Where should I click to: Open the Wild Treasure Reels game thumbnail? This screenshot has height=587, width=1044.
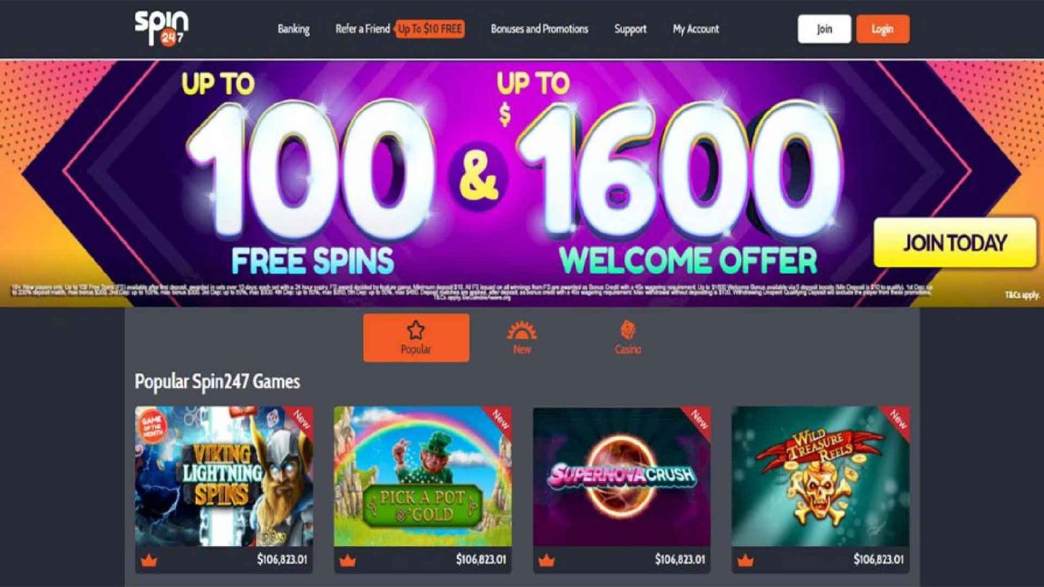point(820,476)
